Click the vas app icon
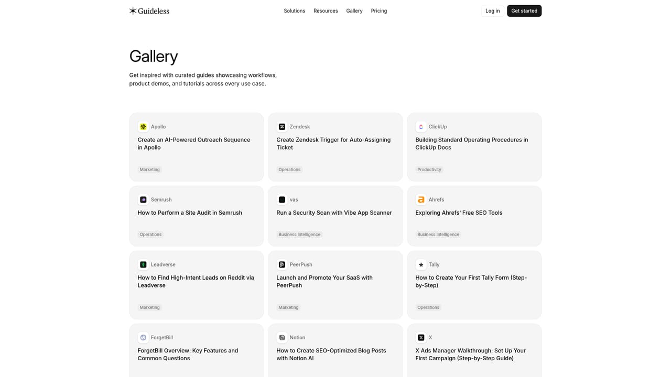 point(282,199)
